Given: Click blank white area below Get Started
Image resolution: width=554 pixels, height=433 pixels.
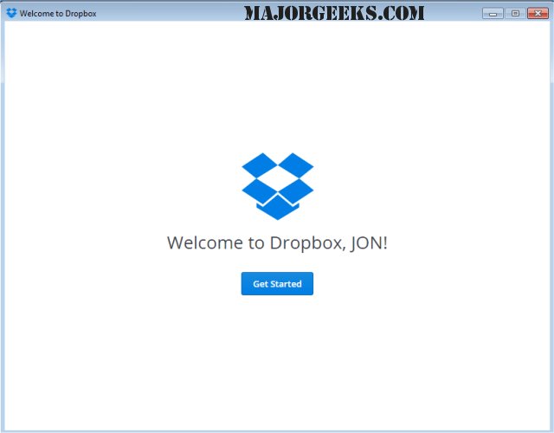Looking at the screenshot, I should pyautogui.click(x=277, y=364).
